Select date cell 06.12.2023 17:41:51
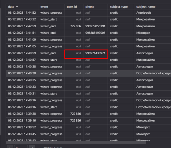 (x=22, y=33)
